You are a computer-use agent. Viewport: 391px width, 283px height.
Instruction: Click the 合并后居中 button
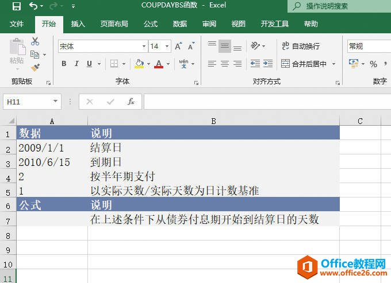(304, 64)
